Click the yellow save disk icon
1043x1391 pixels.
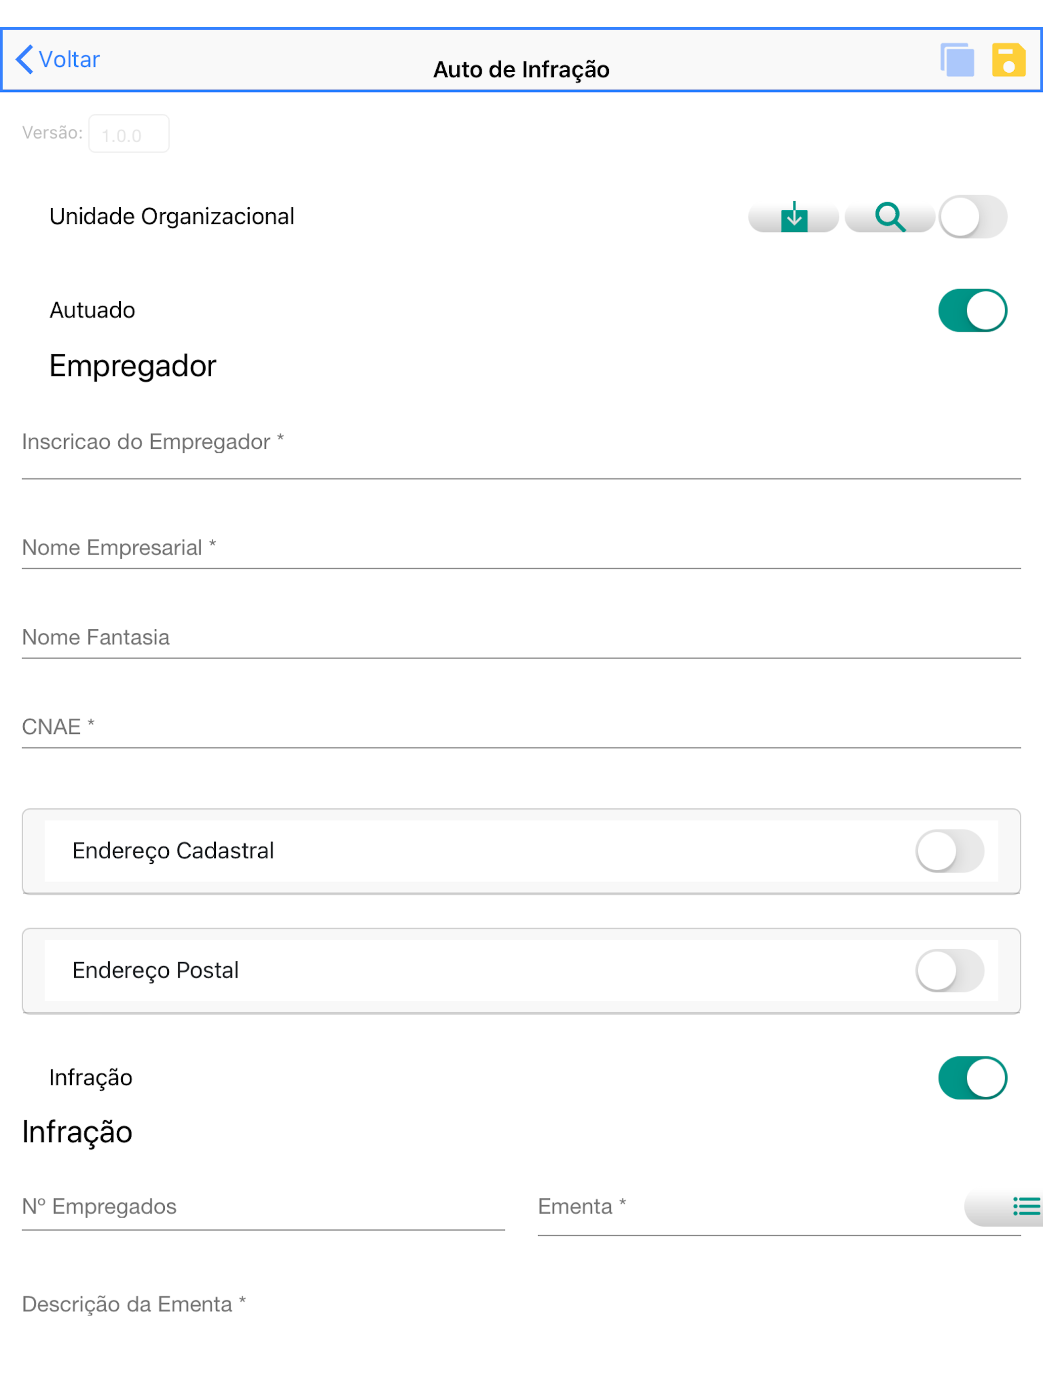pyautogui.click(x=1009, y=60)
